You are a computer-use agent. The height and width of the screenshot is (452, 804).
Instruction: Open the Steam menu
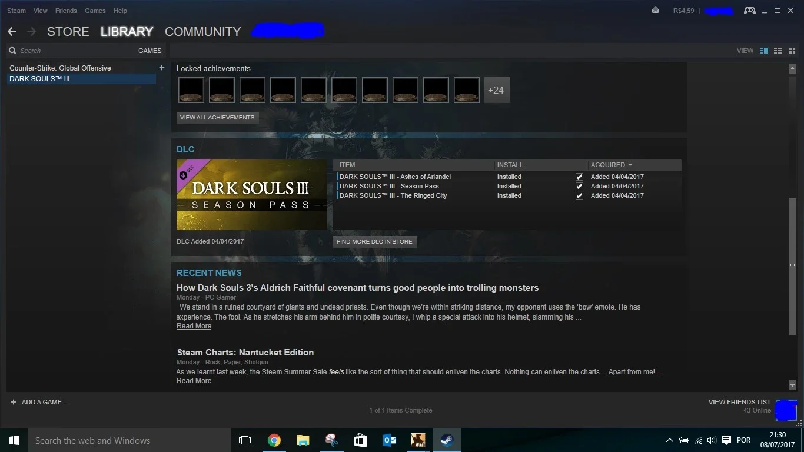pyautogui.click(x=16, y=11)
